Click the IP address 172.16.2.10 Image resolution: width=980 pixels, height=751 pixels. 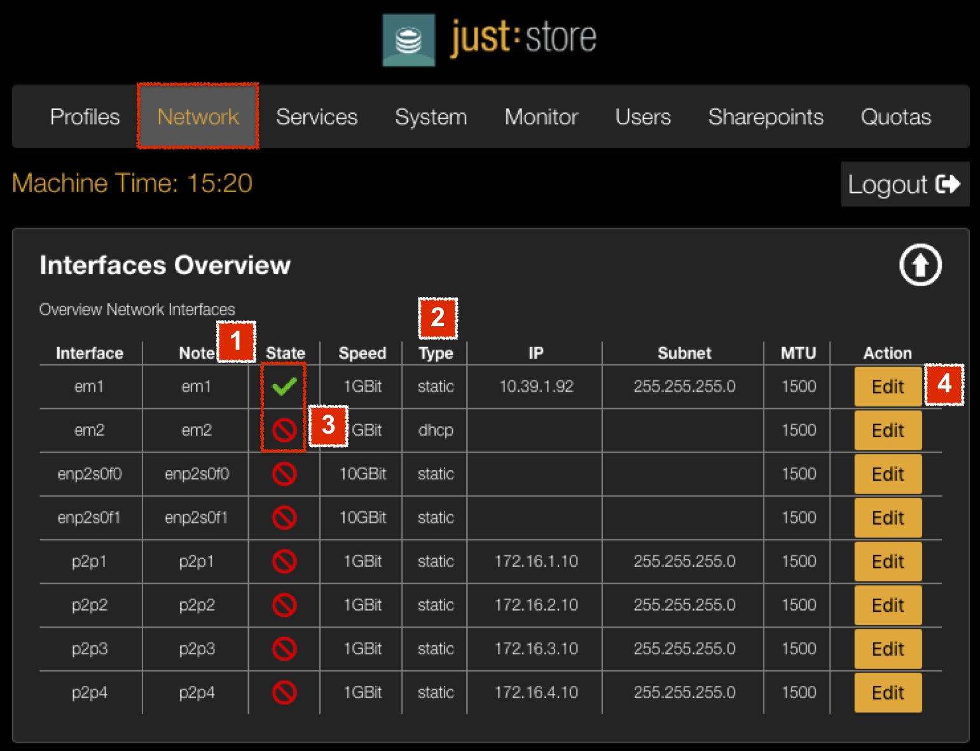(536, 605)
